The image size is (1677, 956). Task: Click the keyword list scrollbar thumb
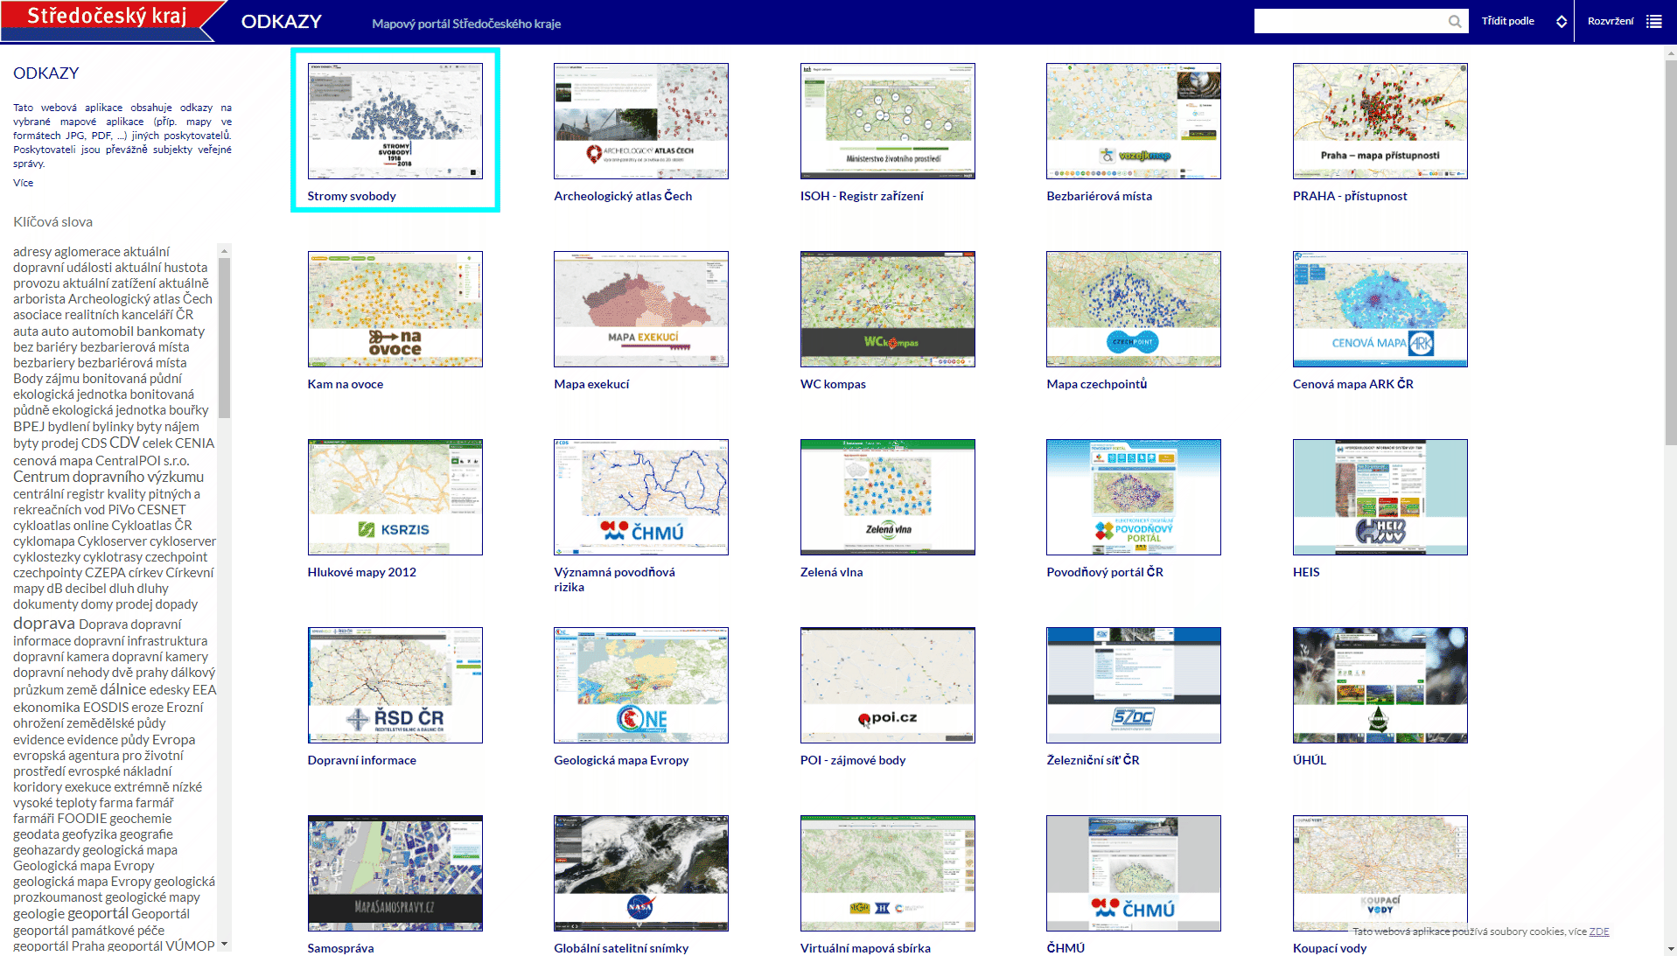click(x=225, y=338)
